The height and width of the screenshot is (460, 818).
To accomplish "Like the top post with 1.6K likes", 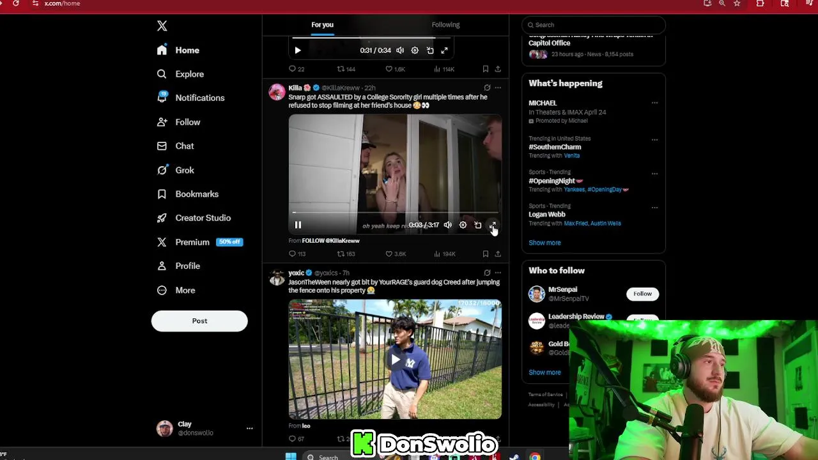I will pyautogui.click(x=395, y=69).
